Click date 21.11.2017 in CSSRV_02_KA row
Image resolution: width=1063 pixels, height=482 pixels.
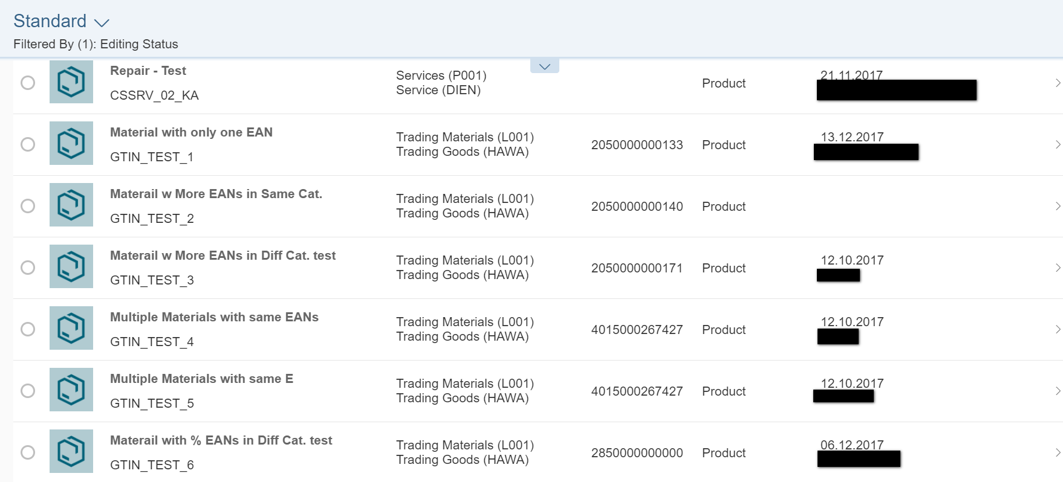coord(851,75)
